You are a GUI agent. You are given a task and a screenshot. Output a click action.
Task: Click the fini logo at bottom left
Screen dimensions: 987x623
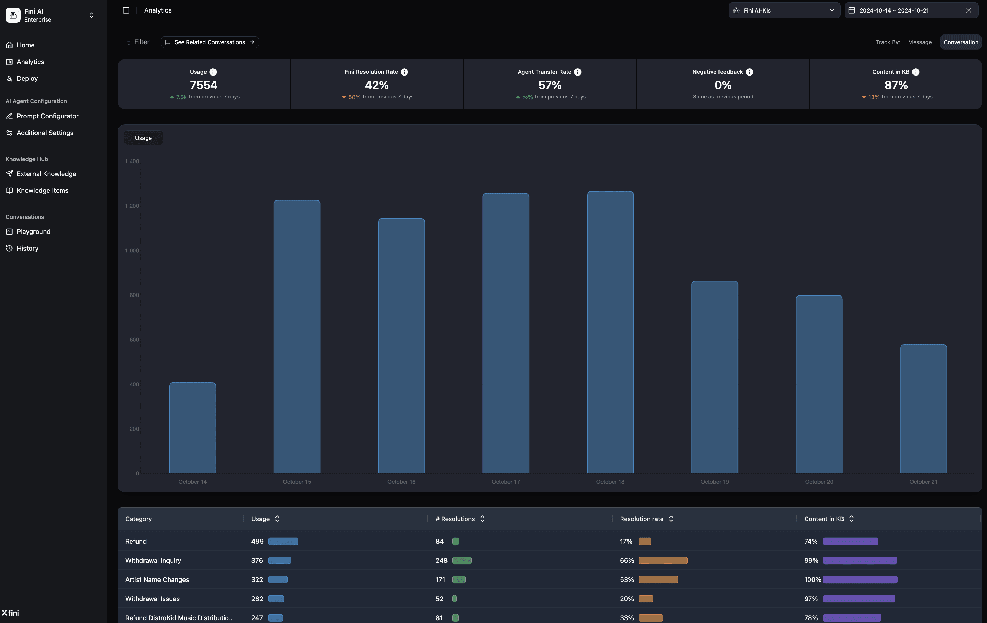pyautogui.click(x=10, y=613)
